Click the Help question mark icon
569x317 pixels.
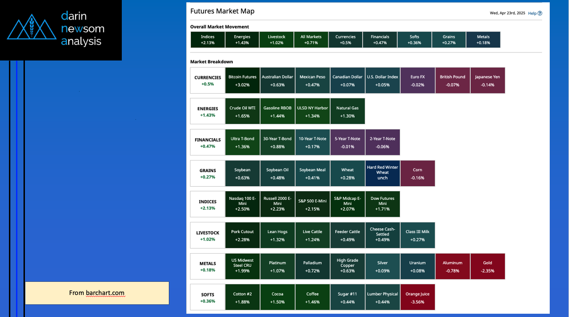pos(540,14)
